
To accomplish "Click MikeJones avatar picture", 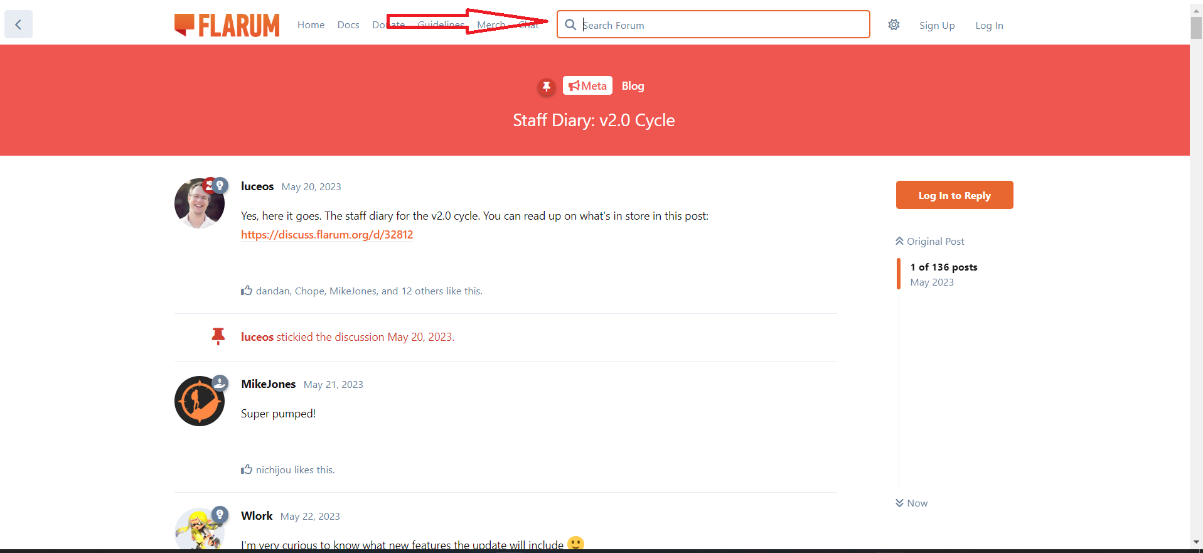I will (200, 401).
